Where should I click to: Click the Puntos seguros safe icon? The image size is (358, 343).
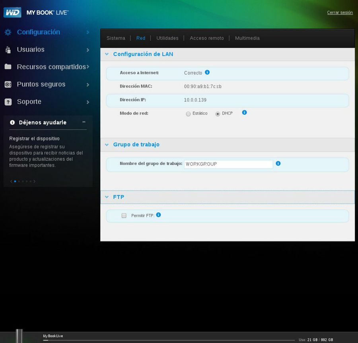pos(8,84)
